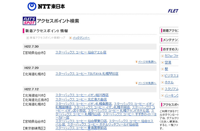Click the H22.7.12 date header
This screenshot has height=131, width=200.
[x=90, y=89]
